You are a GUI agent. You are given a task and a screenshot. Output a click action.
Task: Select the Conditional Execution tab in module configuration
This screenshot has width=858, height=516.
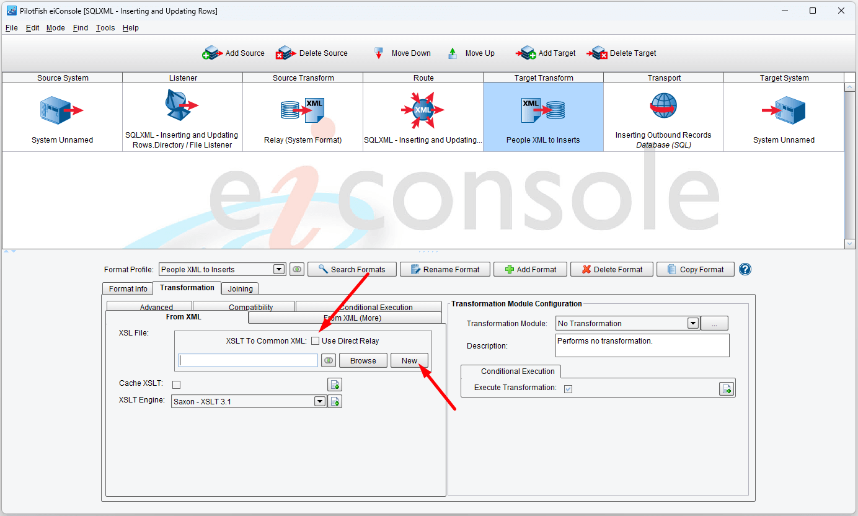(x=511, y=371)
